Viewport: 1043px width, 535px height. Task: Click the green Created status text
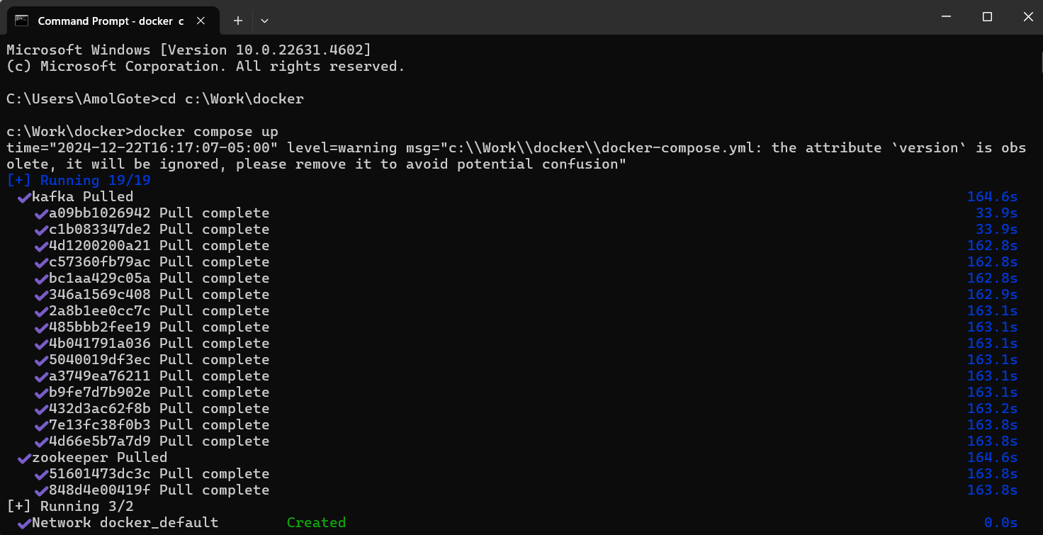tap(316, 523)
